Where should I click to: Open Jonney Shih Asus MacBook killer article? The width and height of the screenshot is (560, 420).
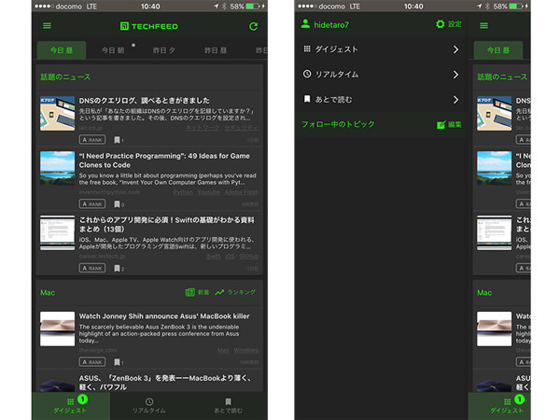[164, 316]
